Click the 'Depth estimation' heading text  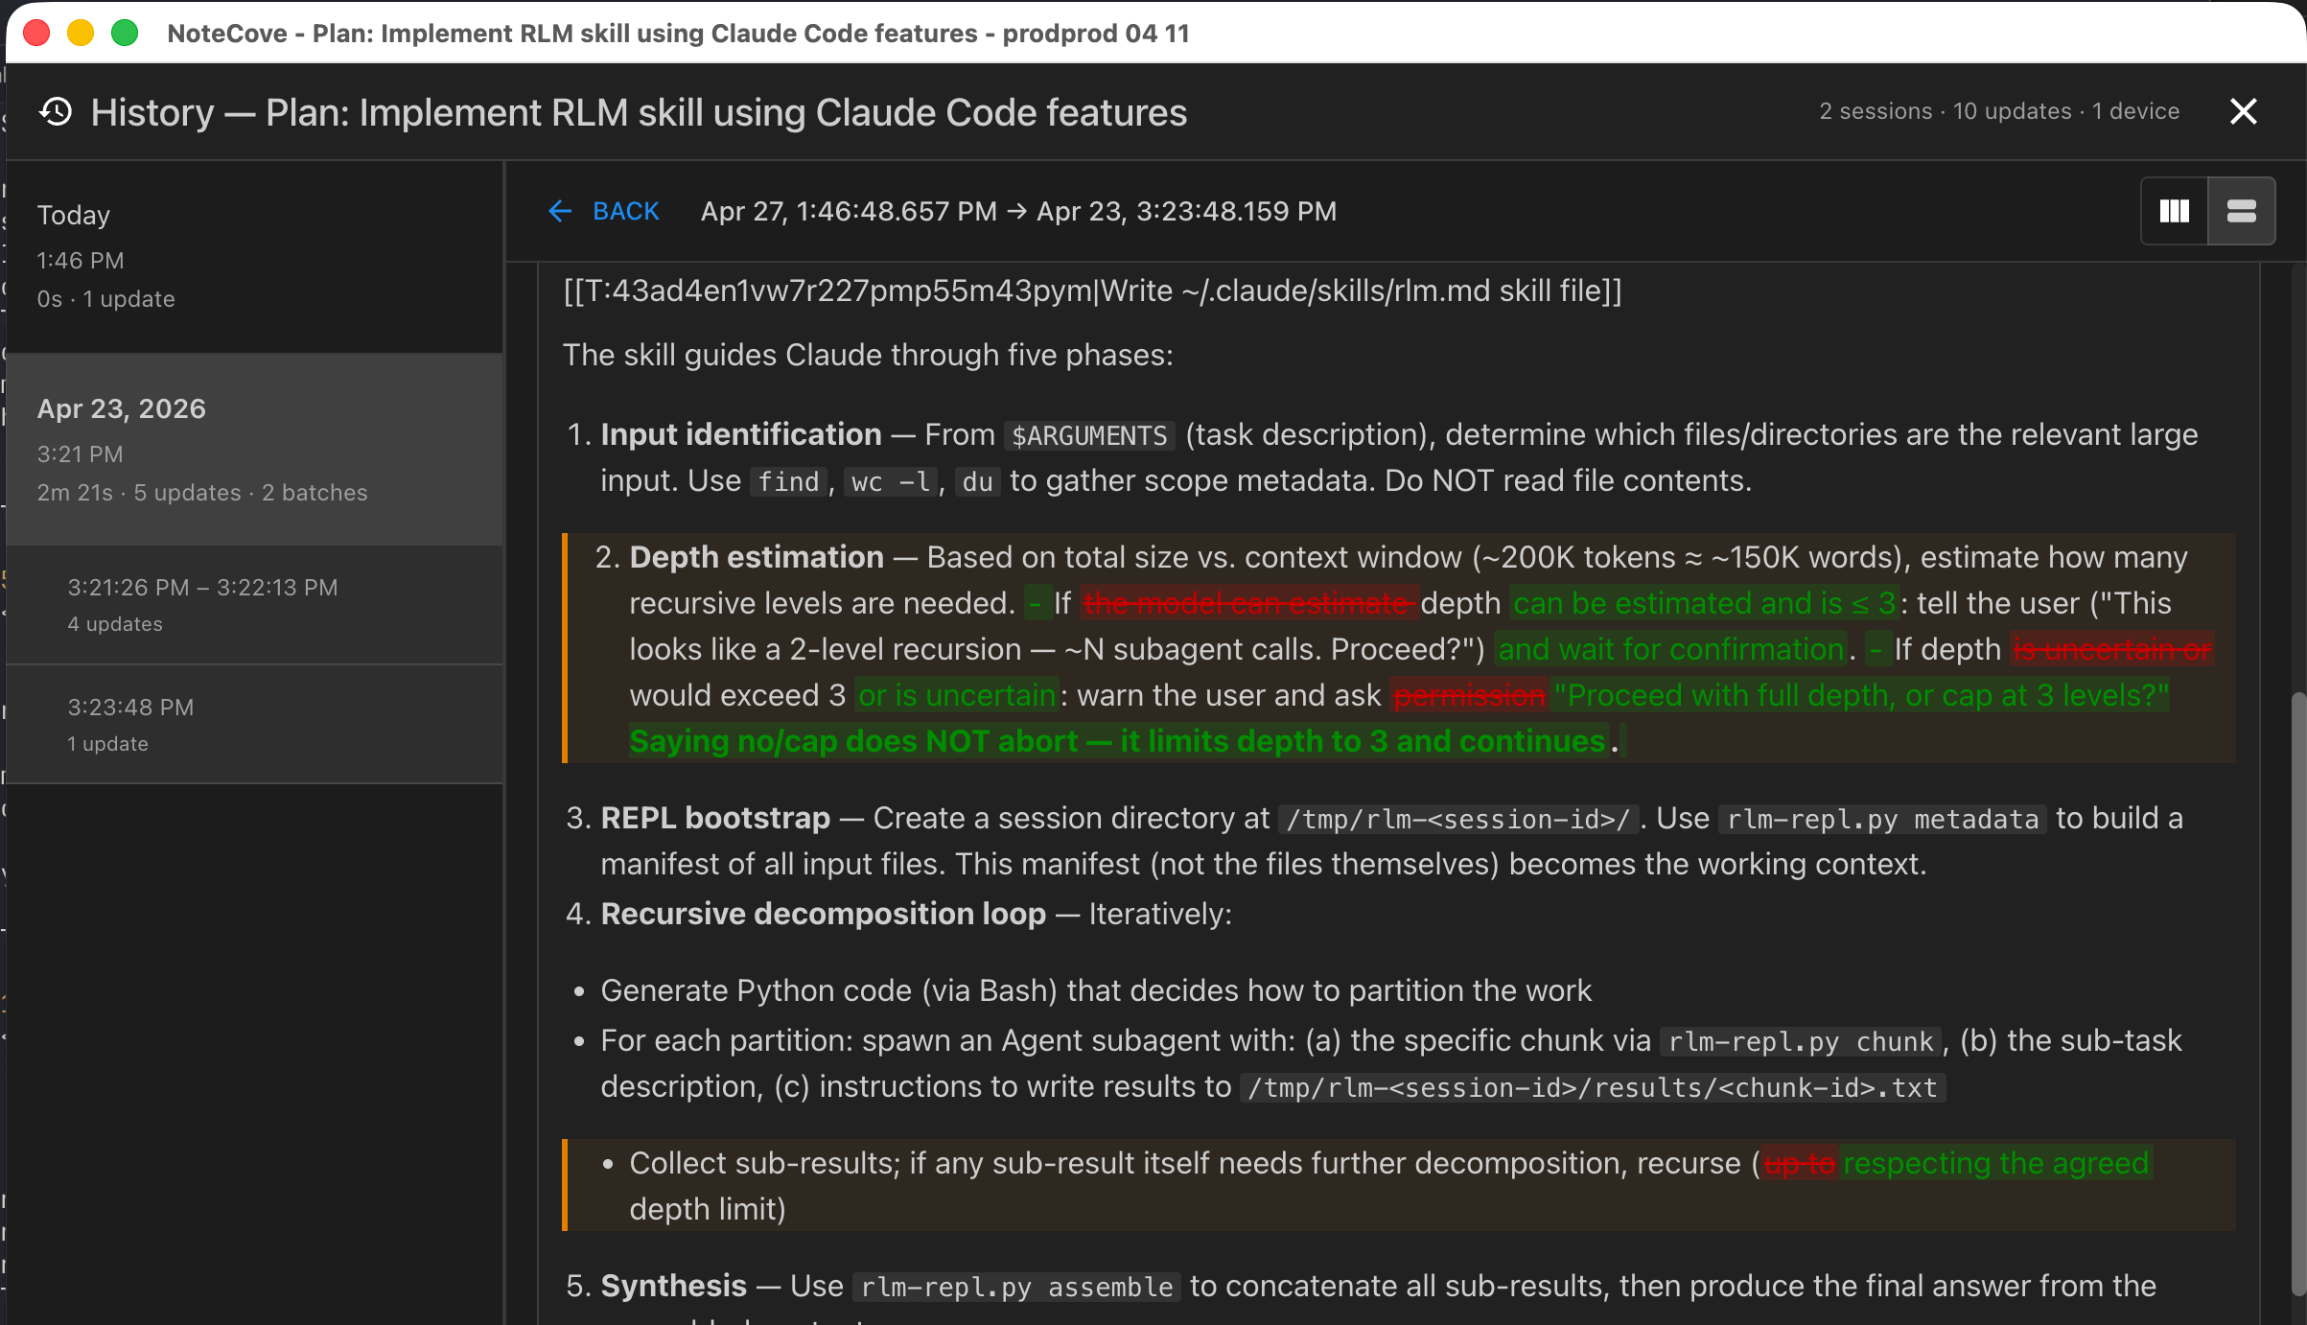coord(757,557)
